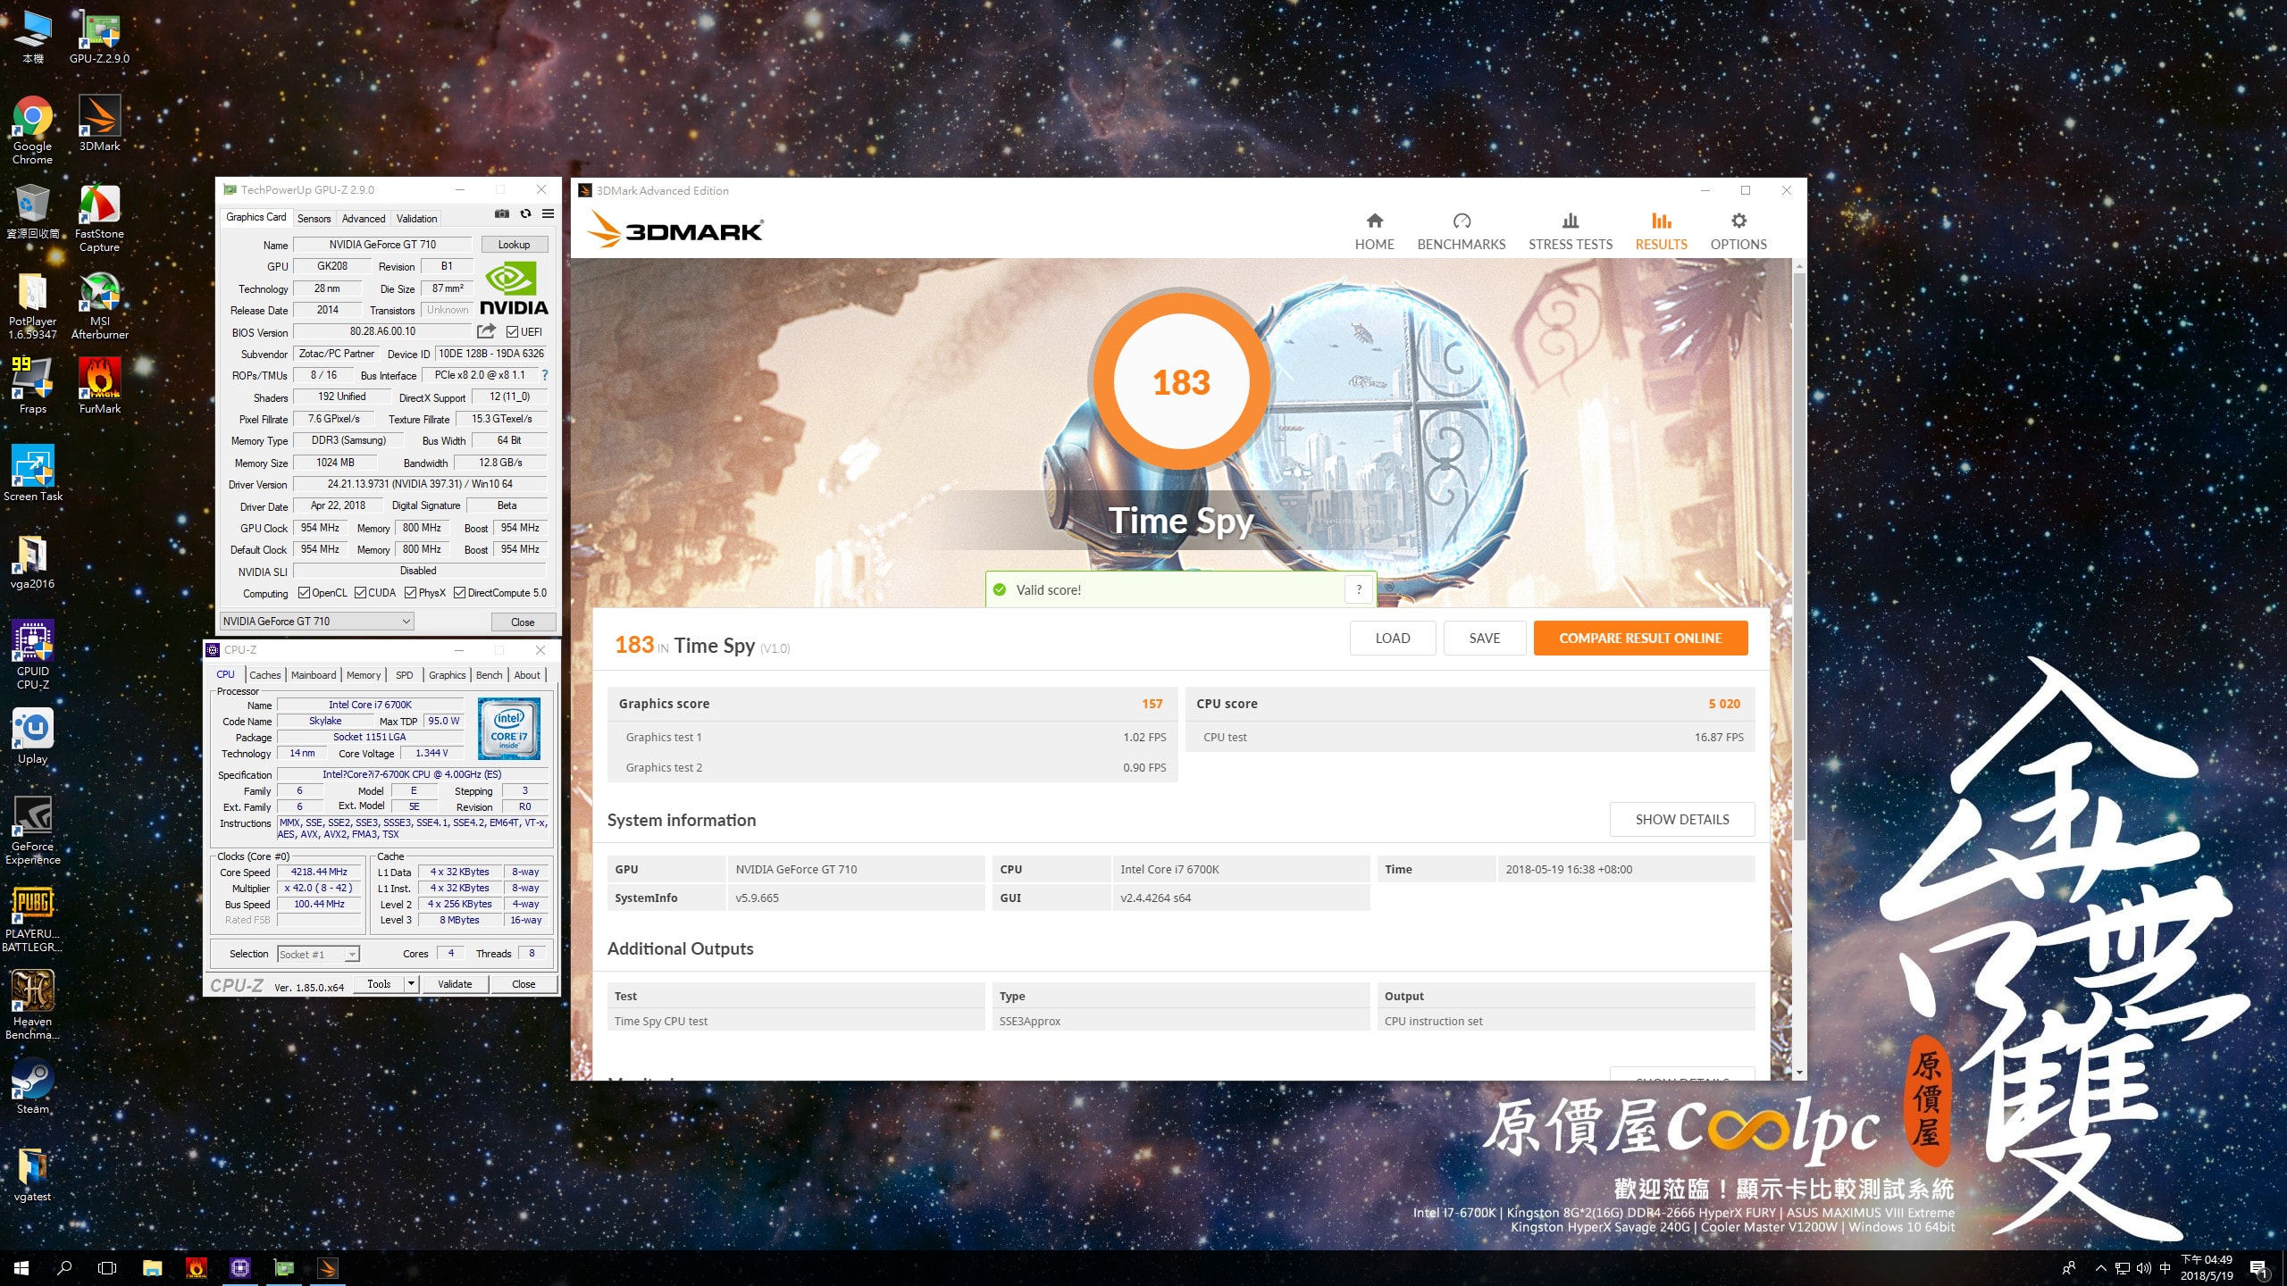Launch PotPlayer desktop shortcut
The image size is (2287, 1286).
click(x=32, y=306)
